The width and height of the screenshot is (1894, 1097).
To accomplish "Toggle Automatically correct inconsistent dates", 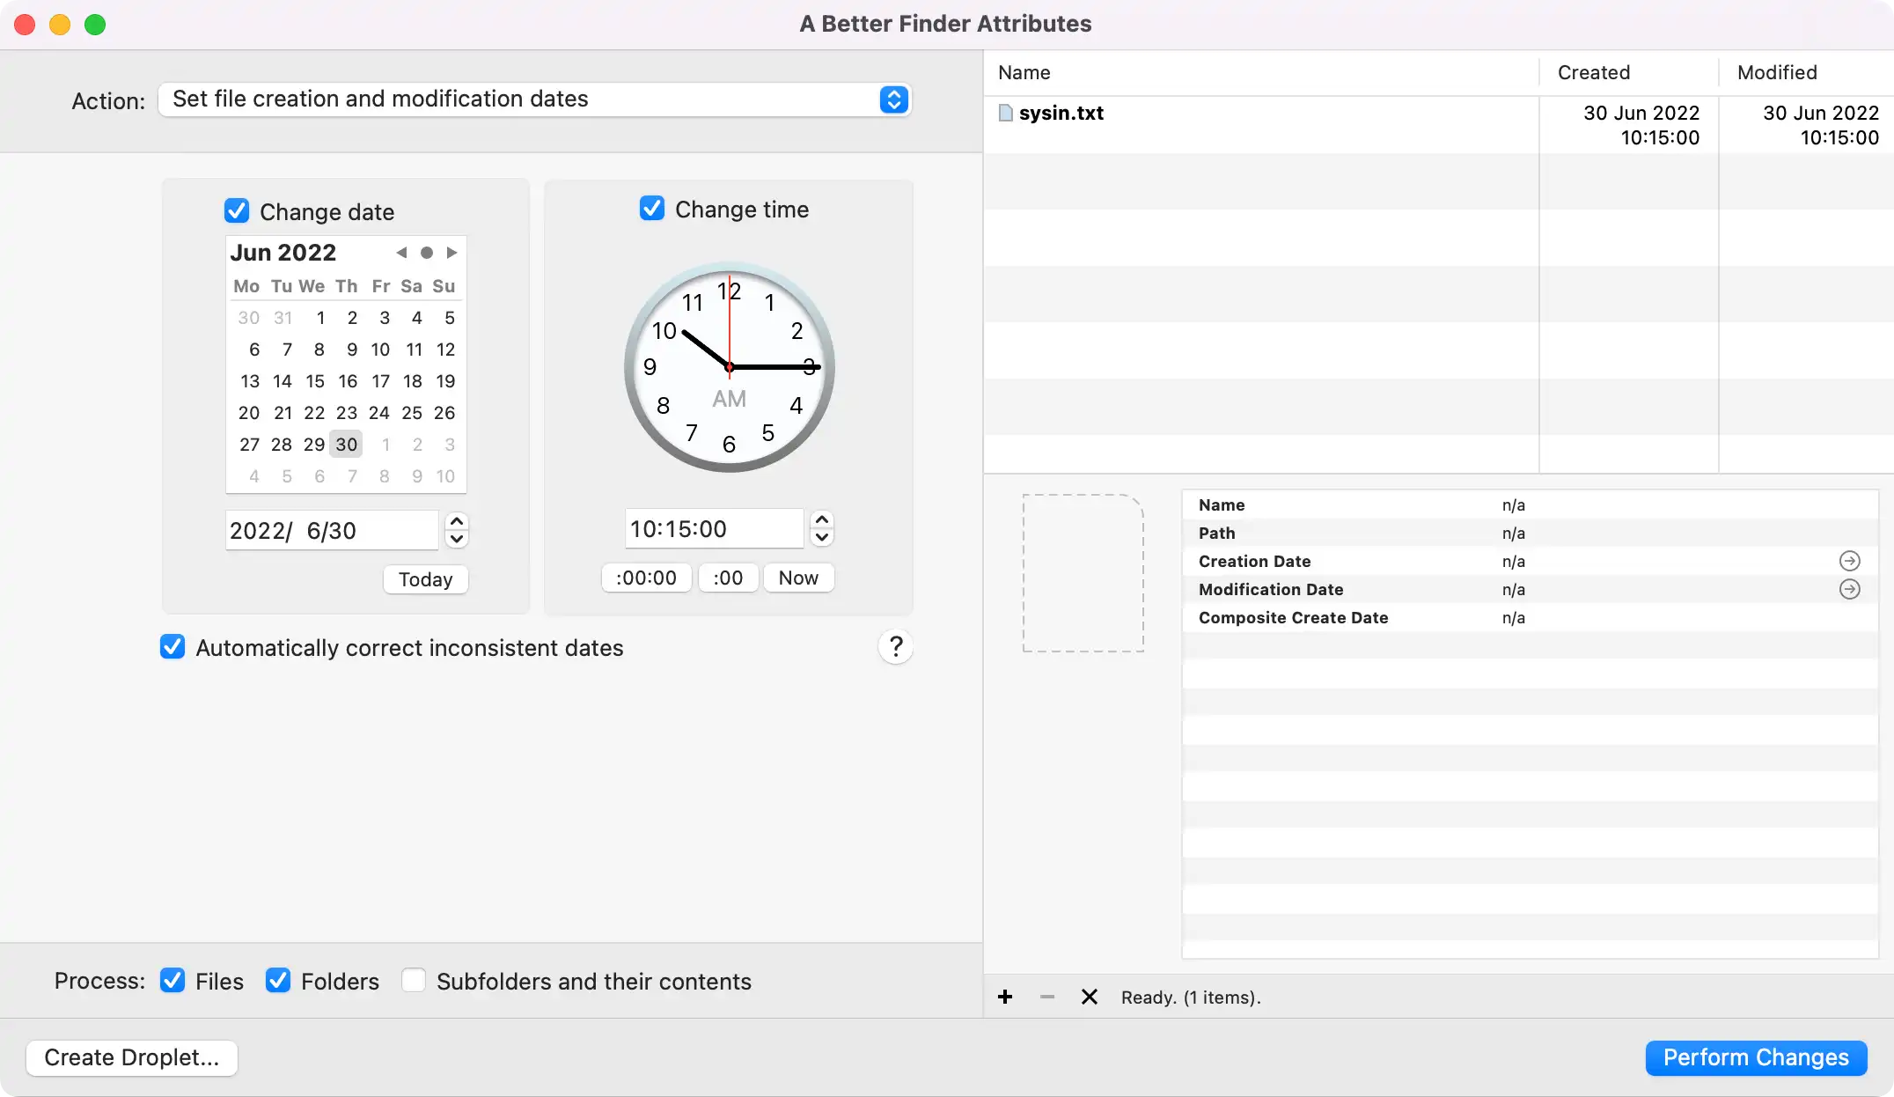I will [x=173, y=647].
